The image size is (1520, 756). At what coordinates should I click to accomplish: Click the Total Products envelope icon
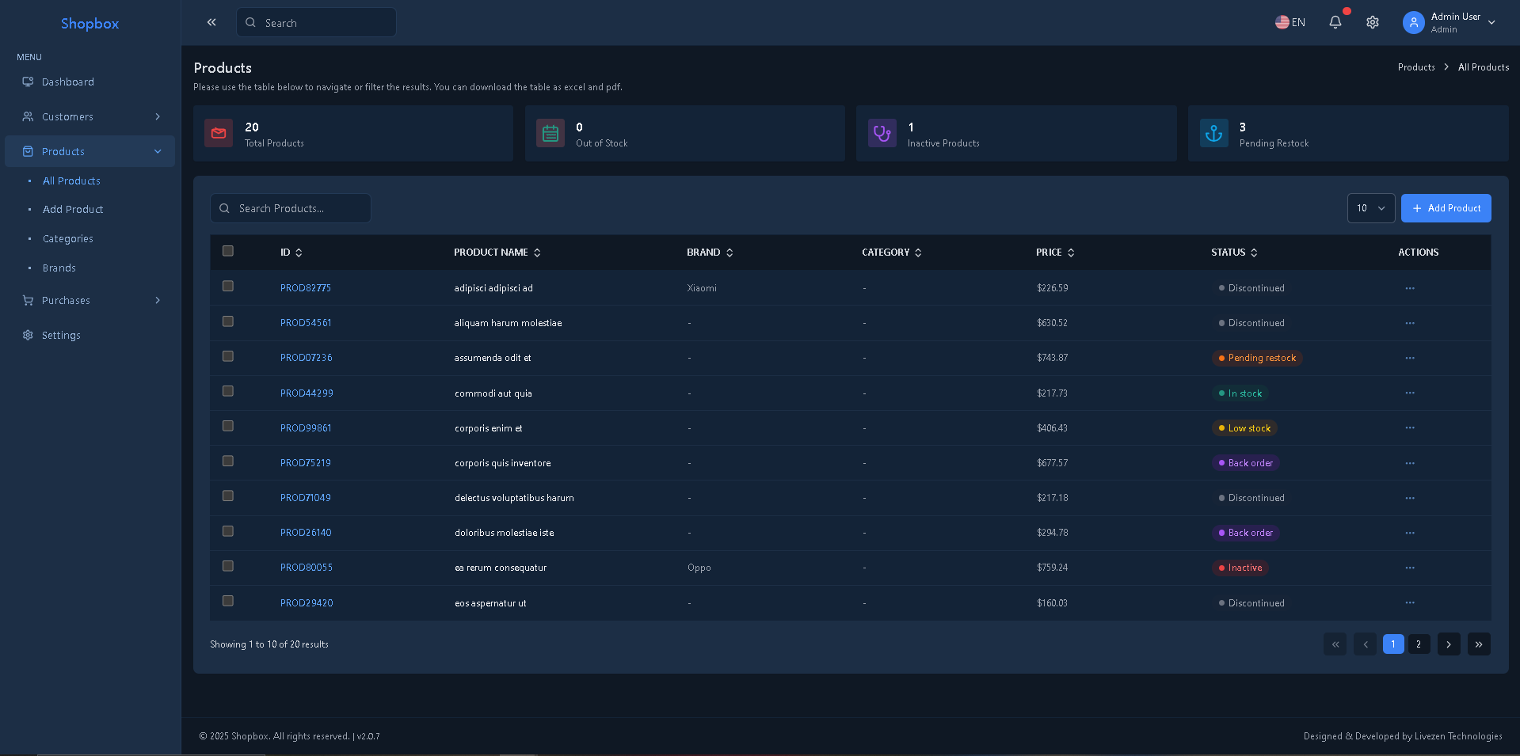tap(219, 133)
